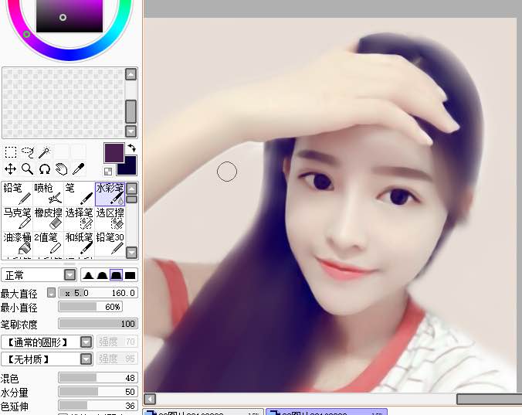Choose the Zoom magnifier tool

pyautogui.click(x=27, y=168)
